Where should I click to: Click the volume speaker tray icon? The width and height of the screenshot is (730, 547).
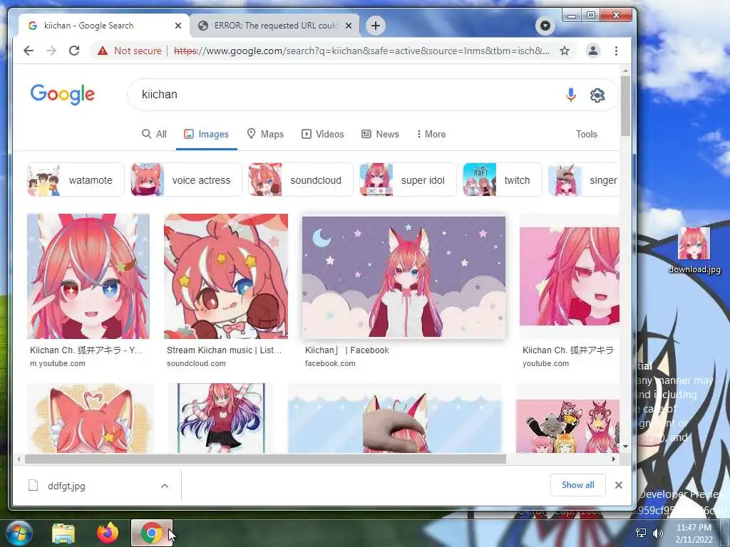tap(658, 533)
